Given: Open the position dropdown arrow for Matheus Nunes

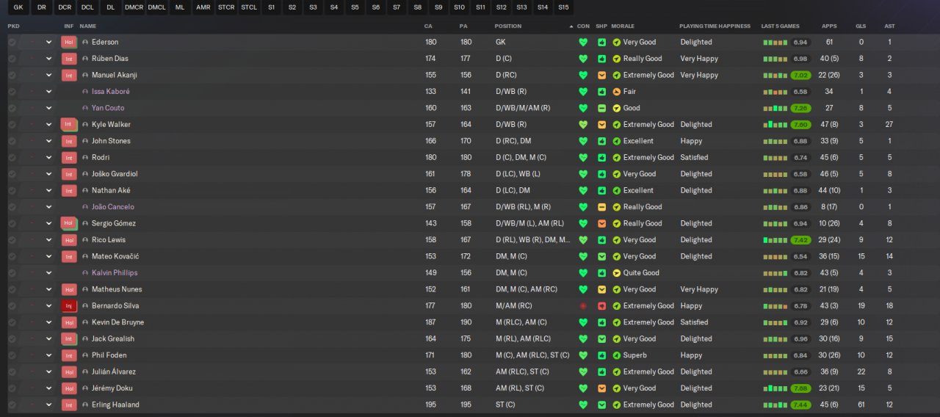Looking at the screenshot, I should pyautogui.click(x=48, y=289).
